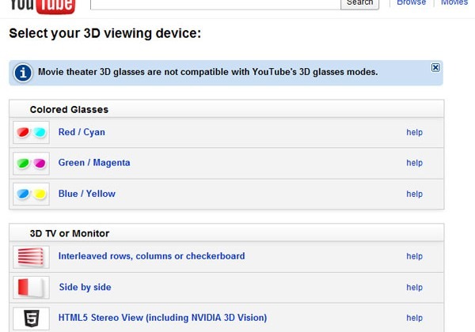Viewport: 475px width, 332px height.
Task: Open help for Side by side
Action: pos(414,287)
